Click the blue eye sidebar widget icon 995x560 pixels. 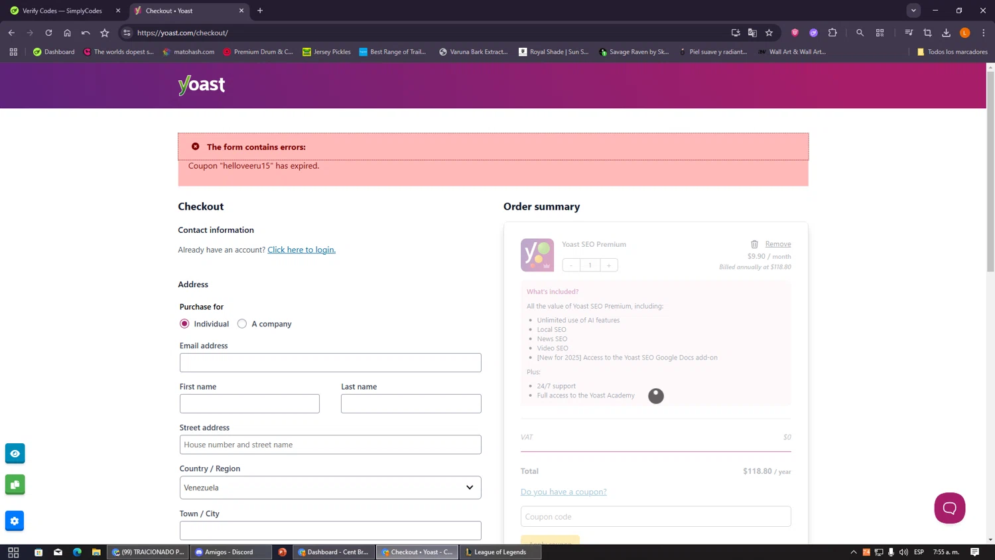pyautogui.click(x=15, y=453)
